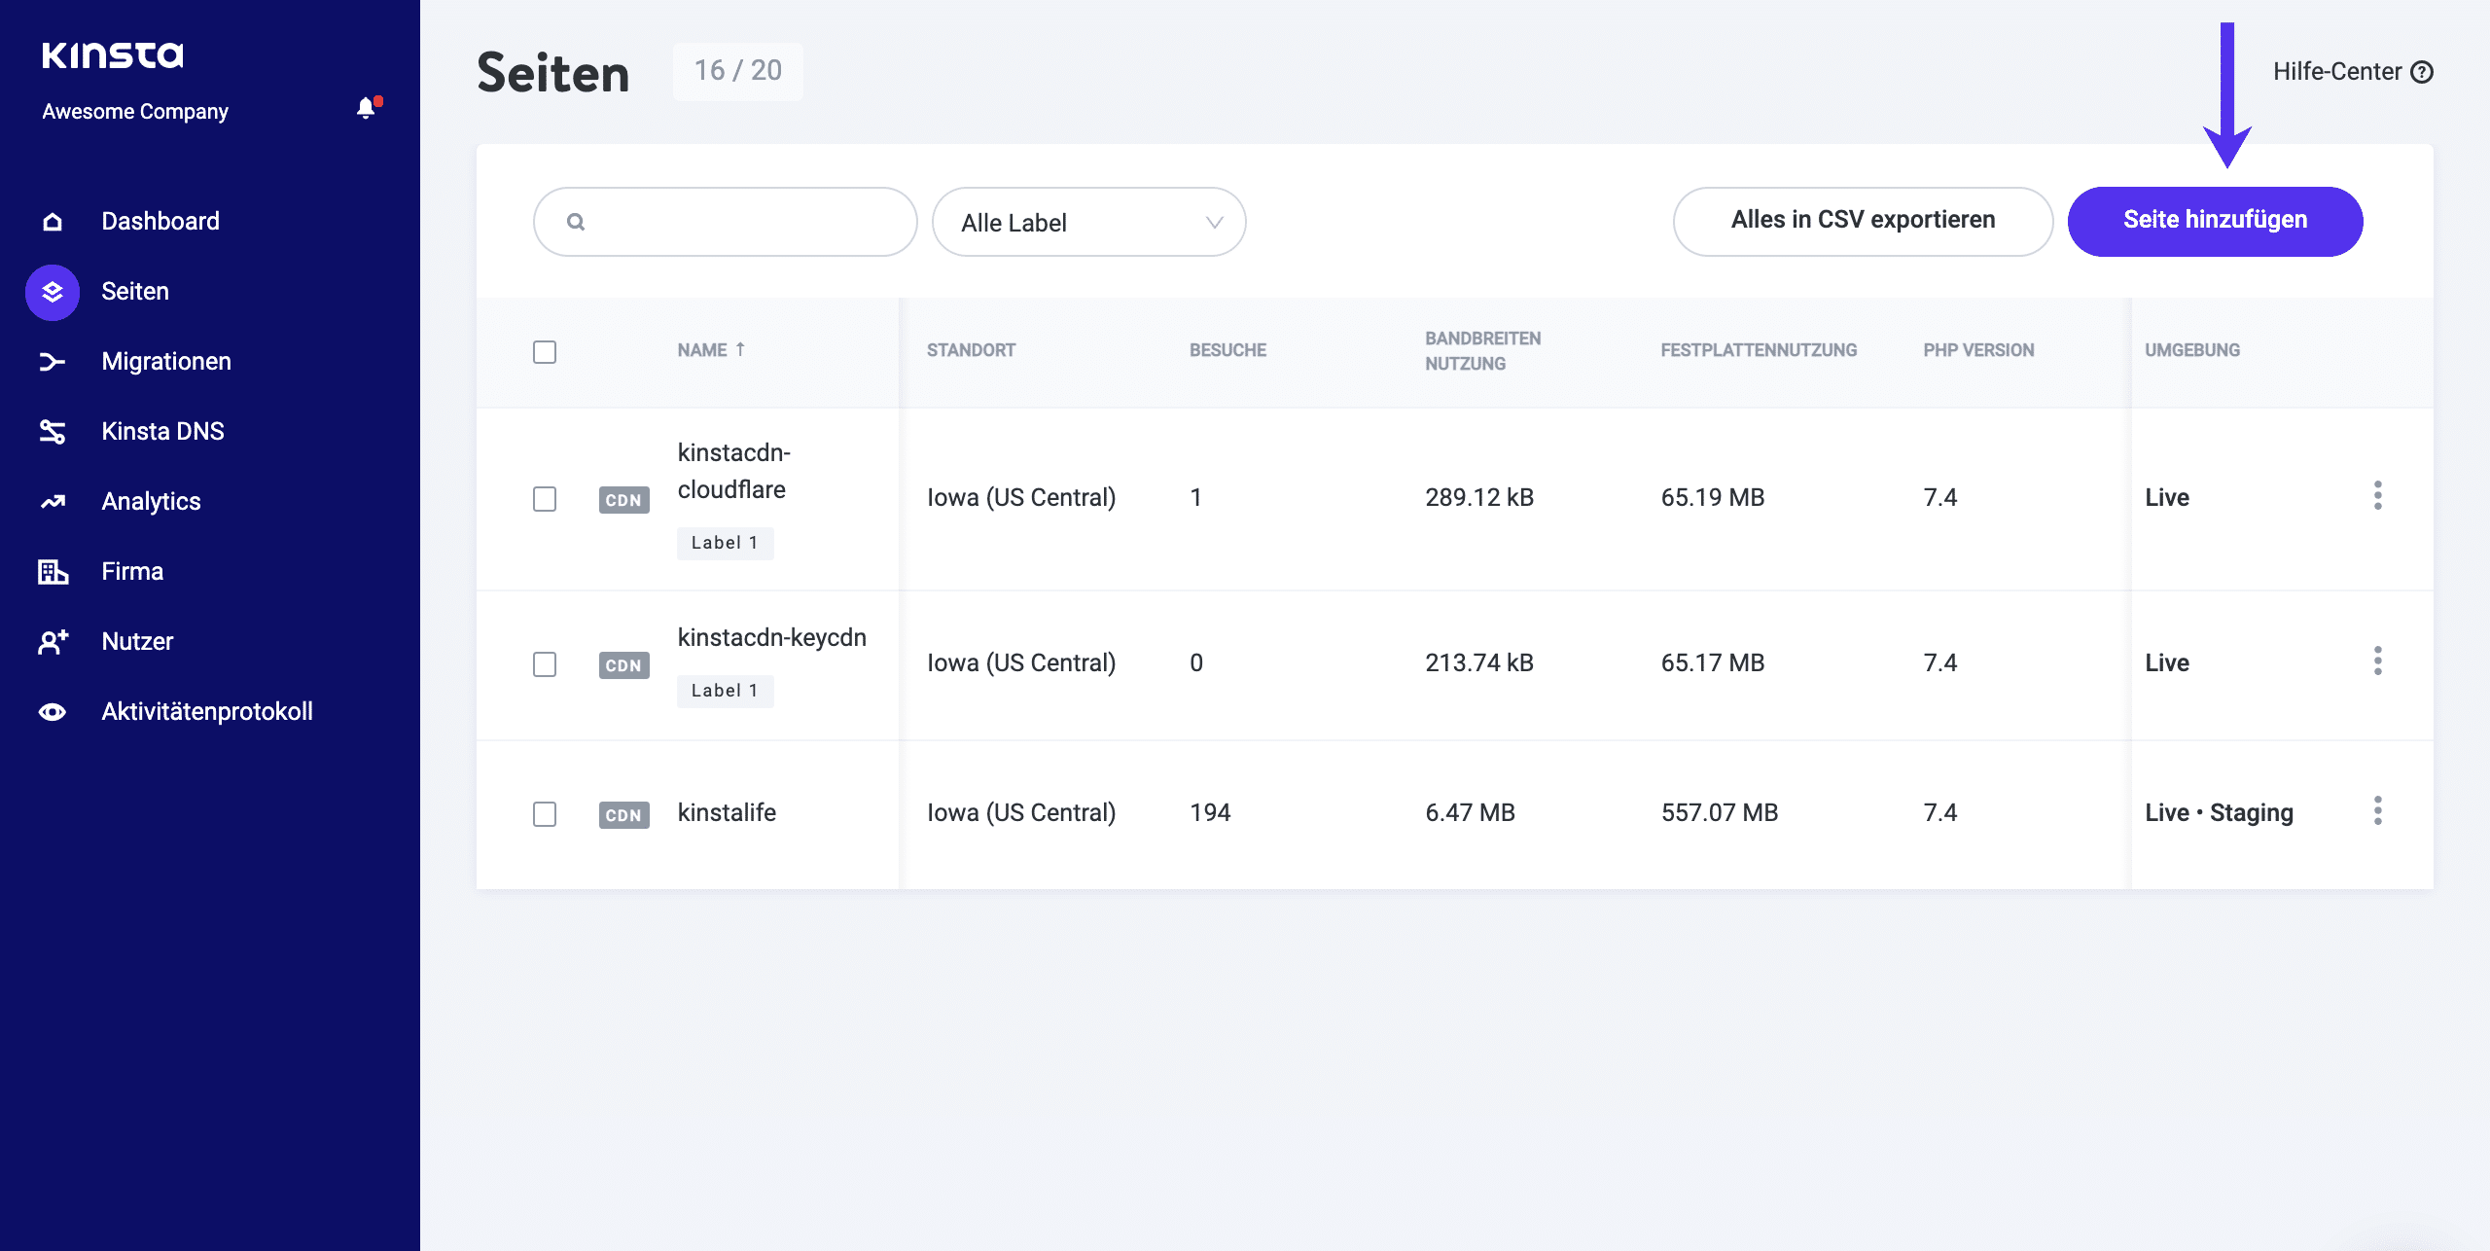Open the Hilfe-Center link
Viewport: 2490px width, 1251px height.
coord(2353,72)
